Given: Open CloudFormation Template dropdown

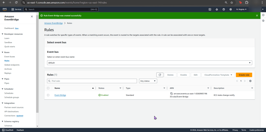Looking at the screenshot, I should [x=218, y=75].
